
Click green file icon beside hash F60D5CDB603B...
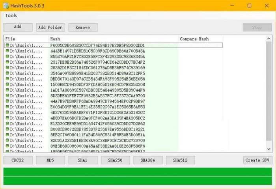(x=7, y=45)
